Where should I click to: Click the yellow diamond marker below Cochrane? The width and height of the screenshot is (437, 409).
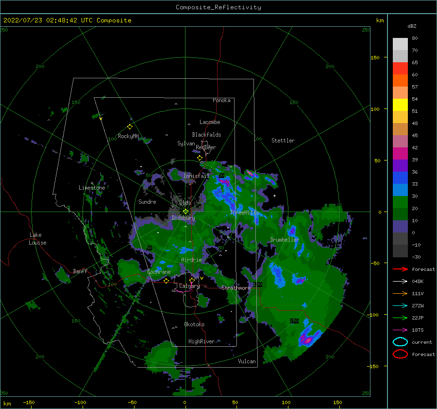pyautogui.click(x=166, y=281)
